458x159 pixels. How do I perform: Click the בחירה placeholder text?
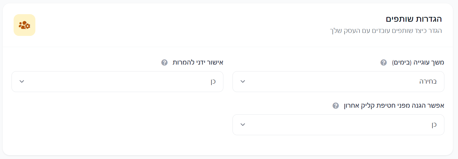427,81
